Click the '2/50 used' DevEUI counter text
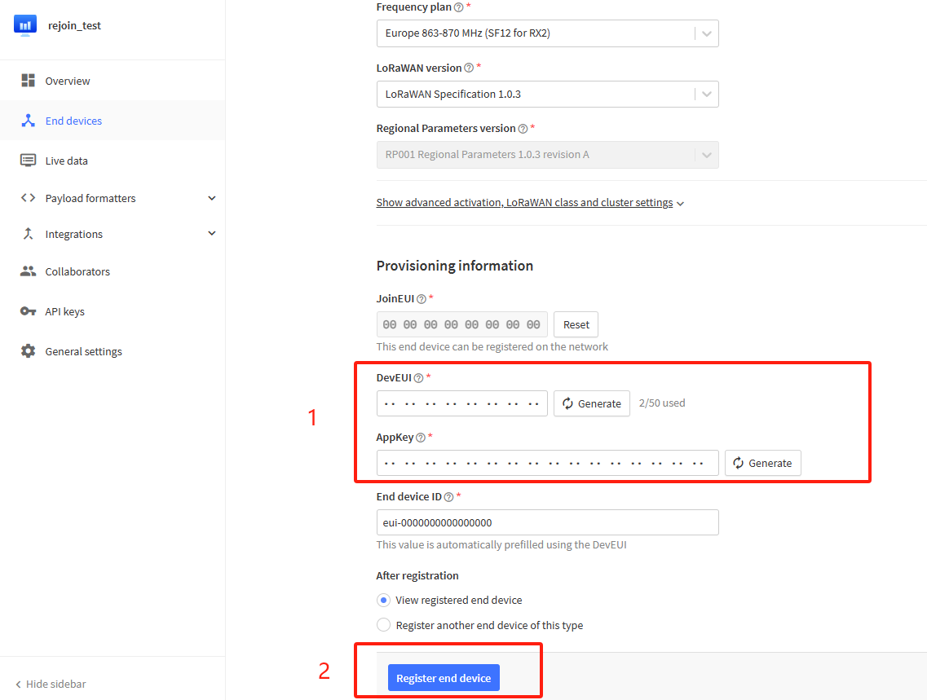927x700 pixels. (662, 403)
